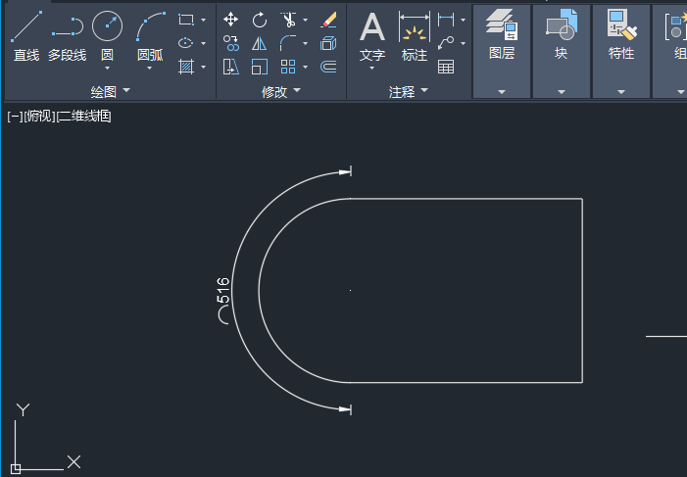Viewport: 687px width, 477px height.
Task: Select the Offset tool icon
Action: (329, 67)
